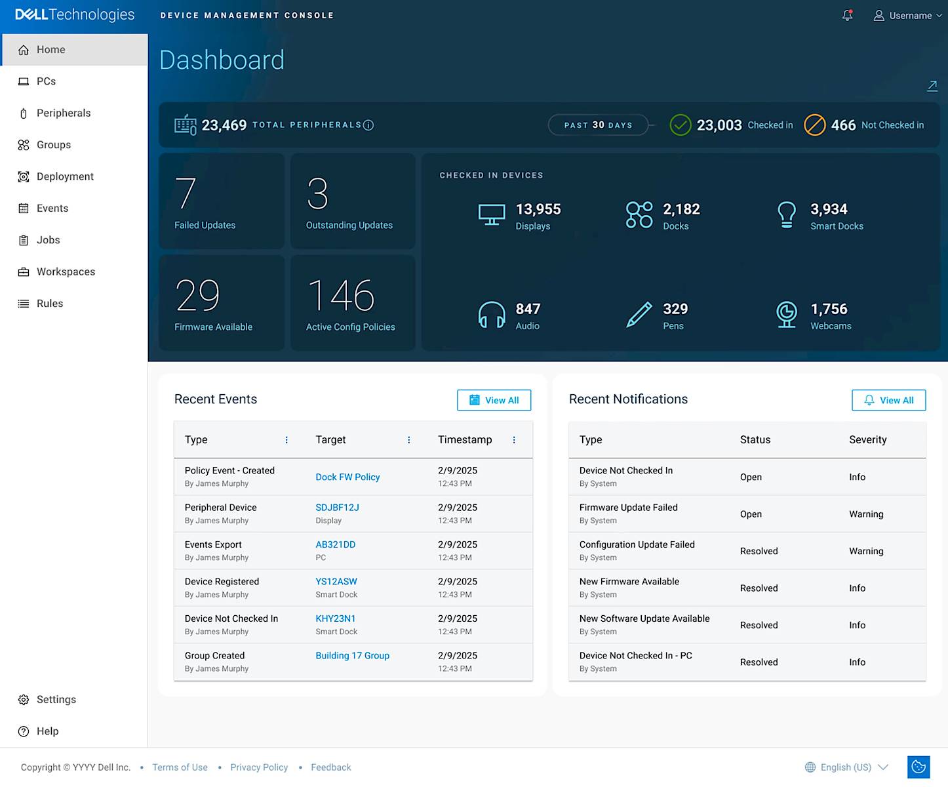The height and width of the screenshot is (787, 948).
Task: Click the Smart Docks lightbulb icon
Action: point(786,215)
